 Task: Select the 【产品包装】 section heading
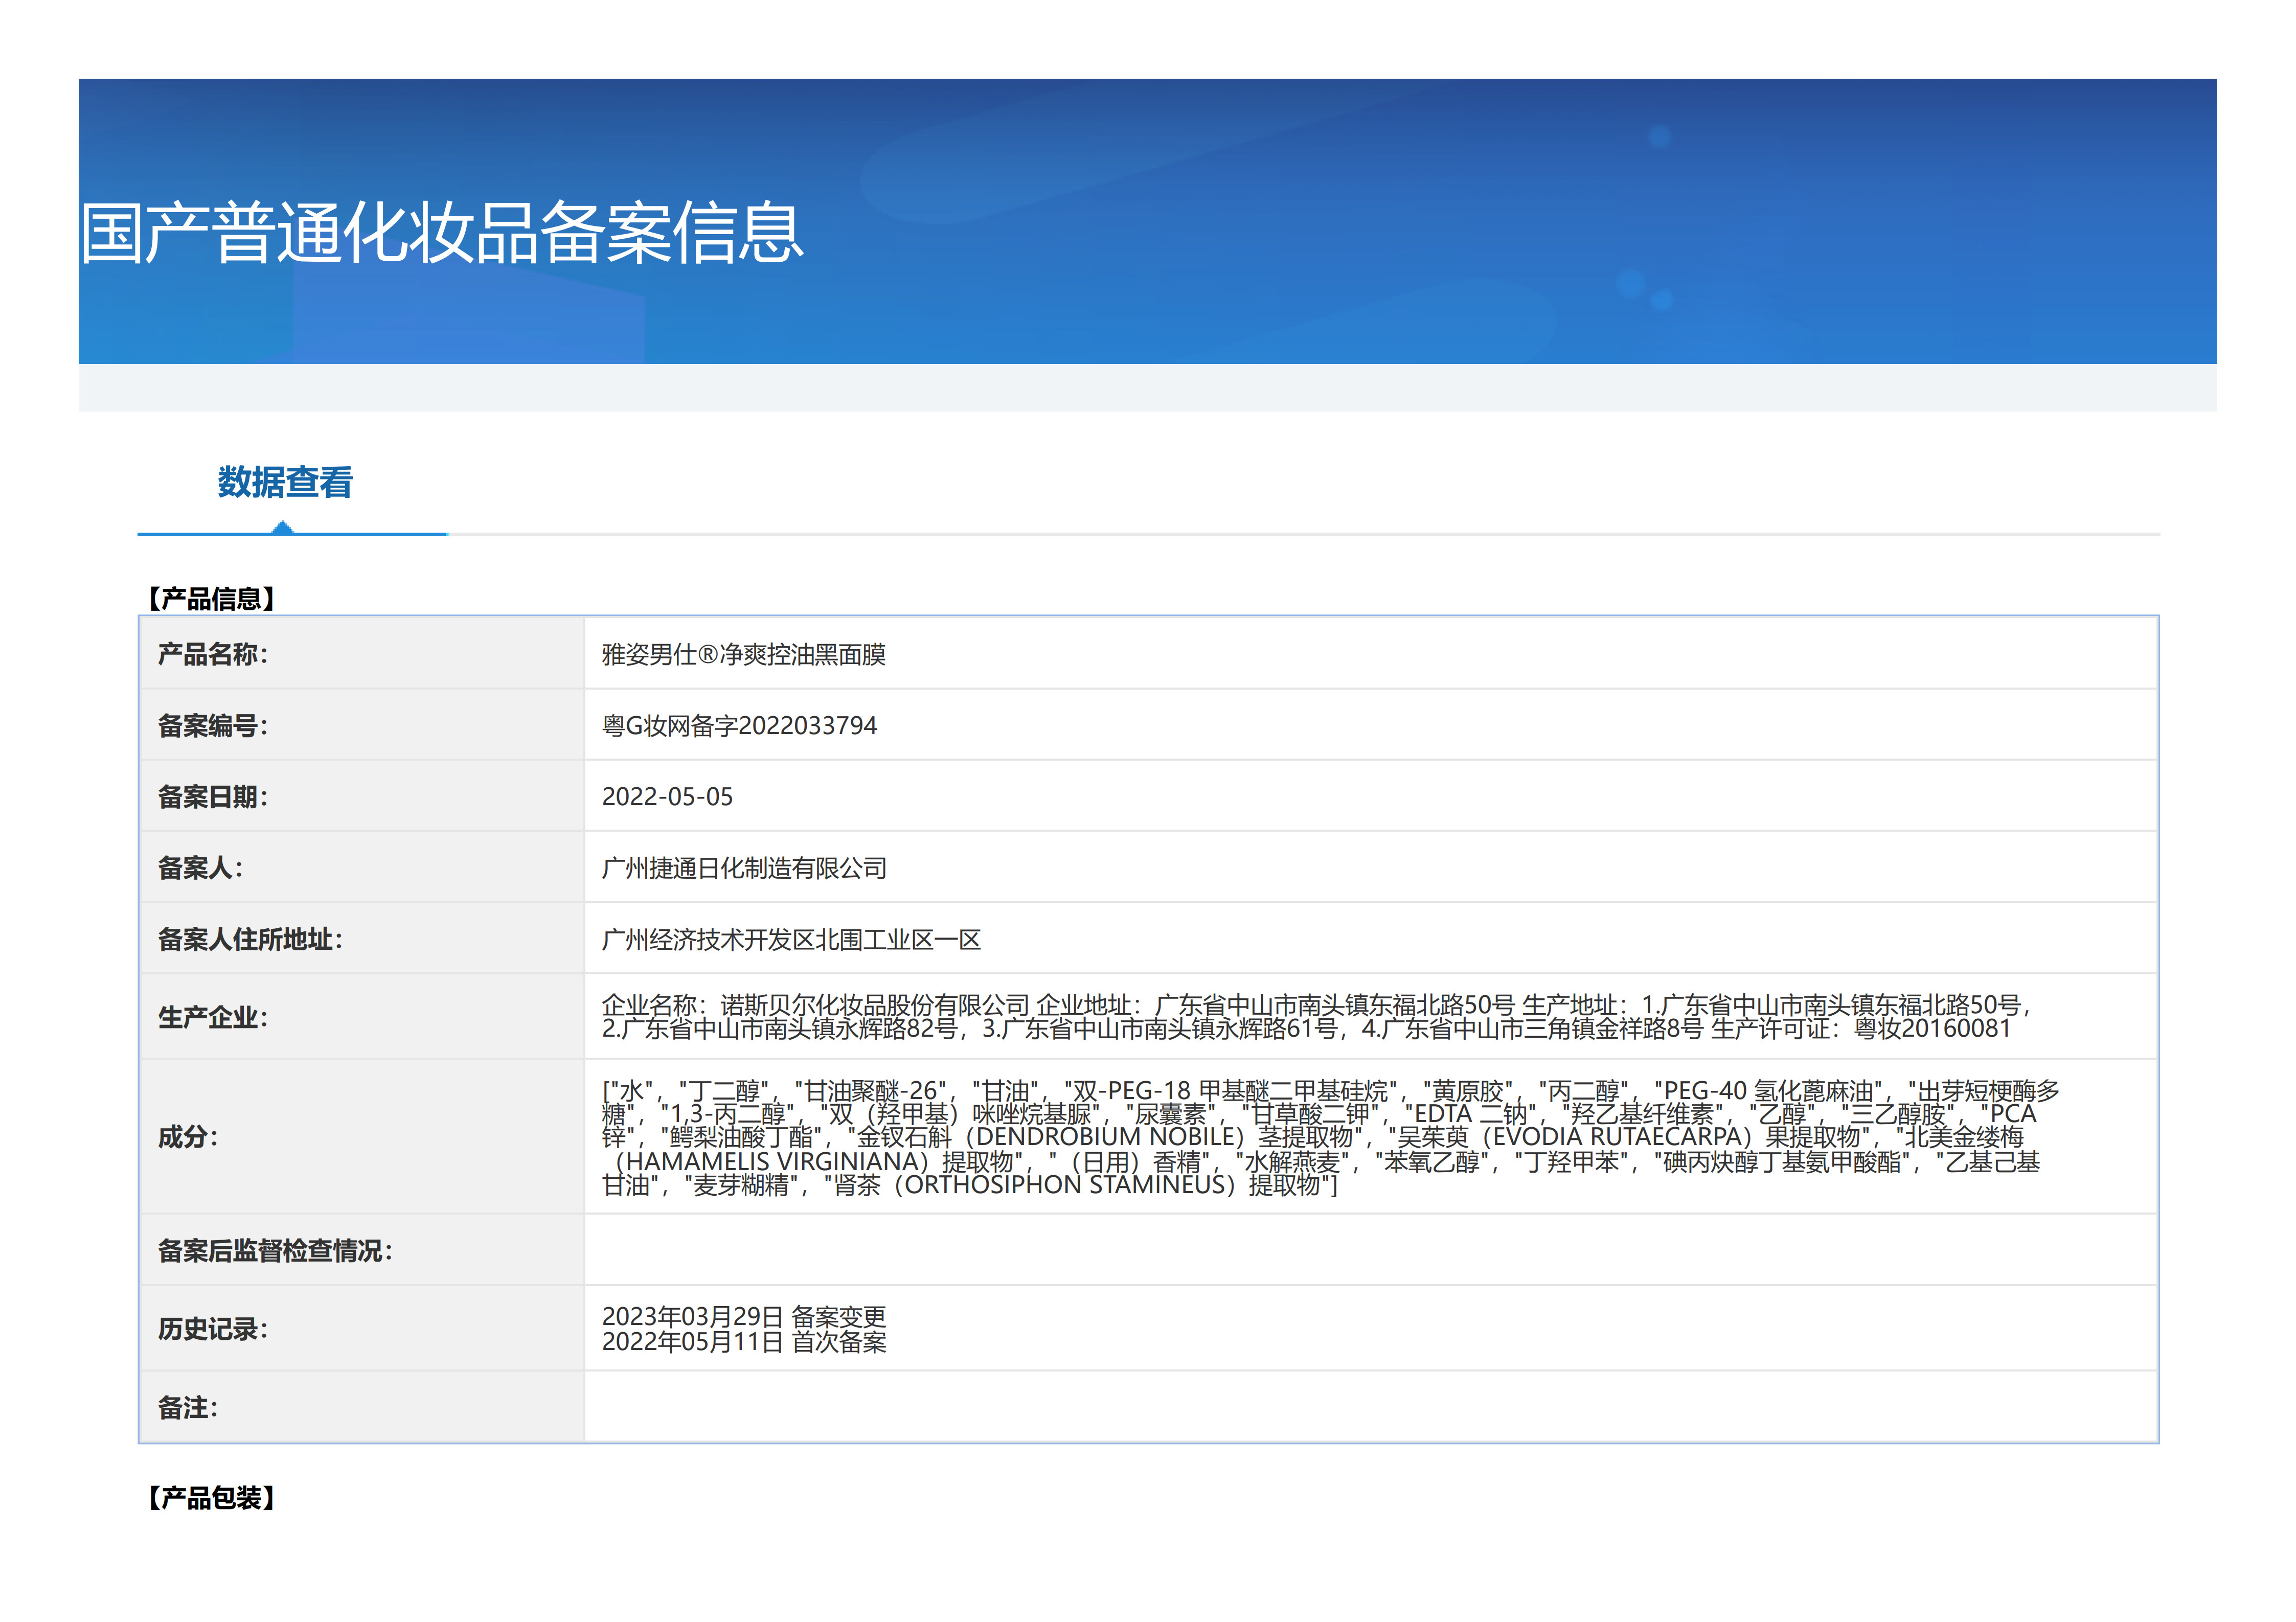click(x=211, y=1497)
